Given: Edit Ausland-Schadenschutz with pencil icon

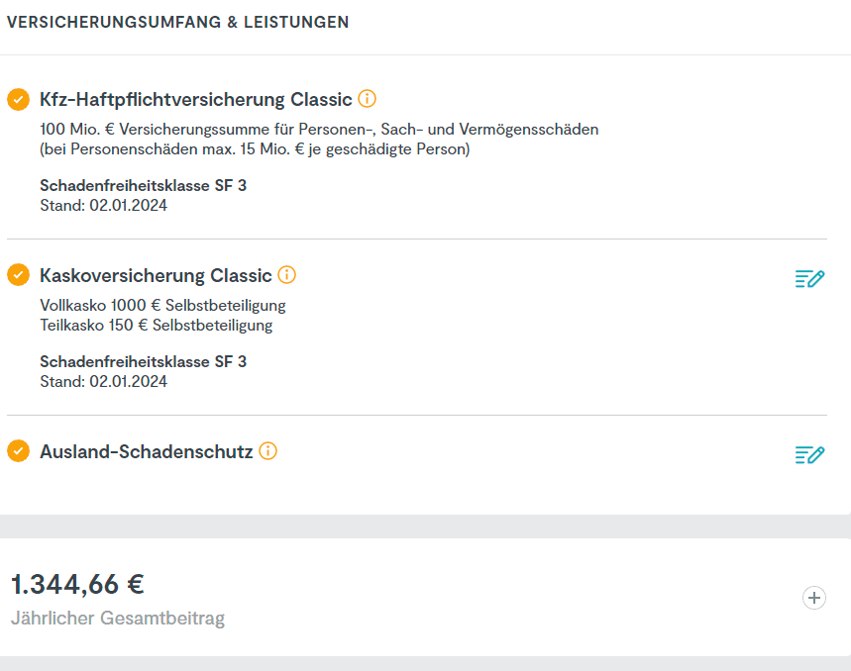Looking at the screenshot, I should click(x=809, y=454).
